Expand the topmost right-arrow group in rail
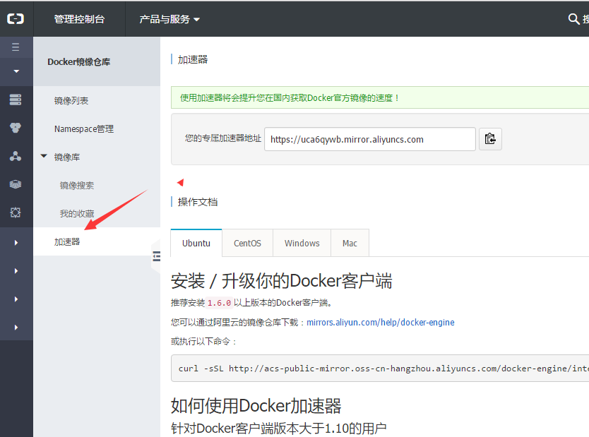Image resolution: width=589 pixels, height=437 pixels. [16, 243]
